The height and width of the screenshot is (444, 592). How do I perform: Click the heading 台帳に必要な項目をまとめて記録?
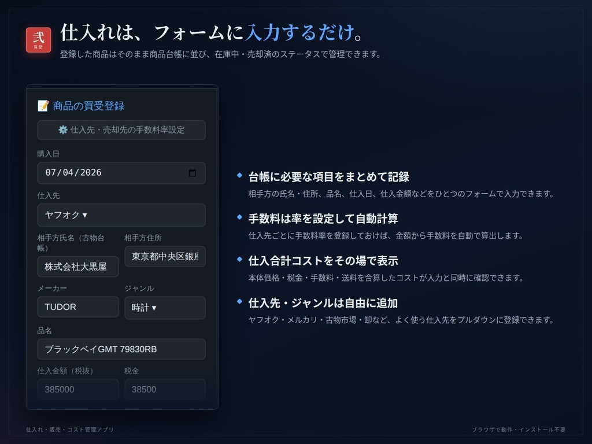click(x=329, y=177)
